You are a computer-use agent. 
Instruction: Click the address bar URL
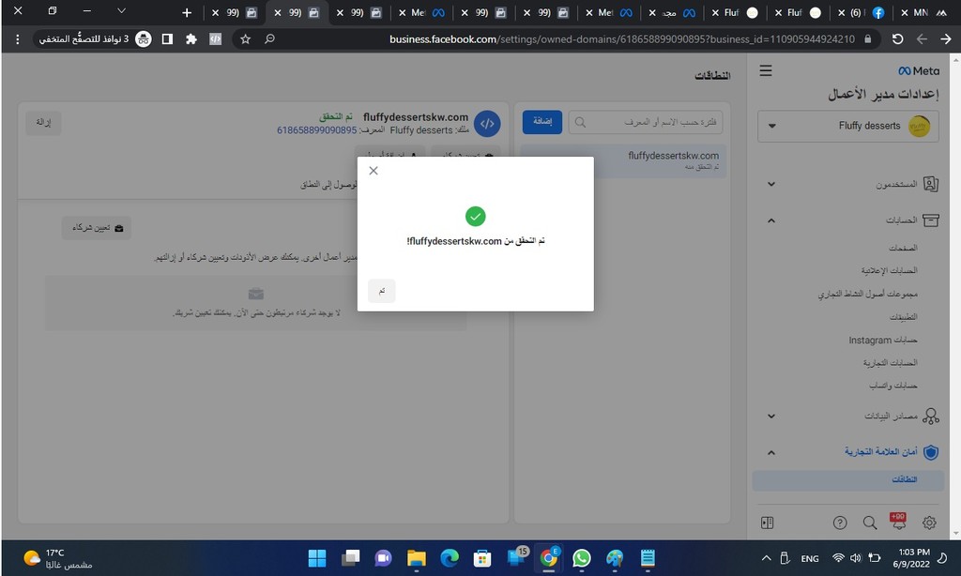click(x=621, y=39)
